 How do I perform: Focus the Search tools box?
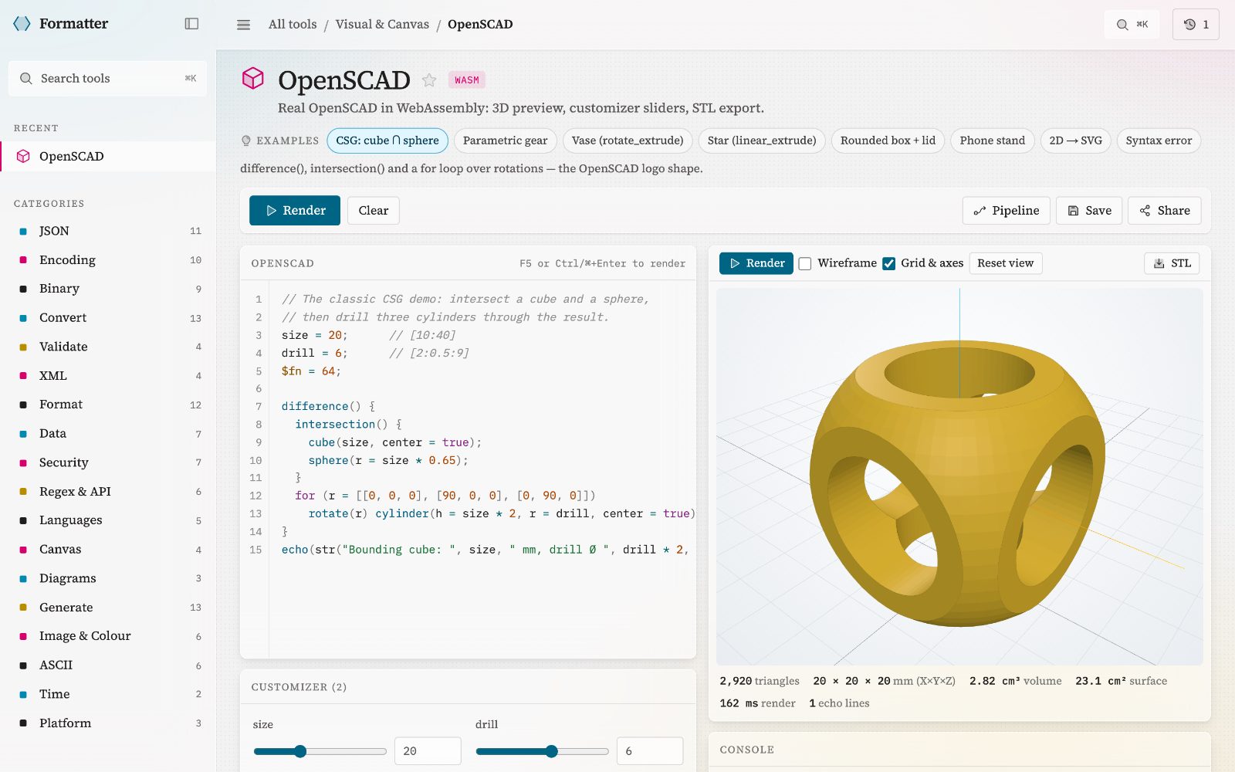(107, 79)
